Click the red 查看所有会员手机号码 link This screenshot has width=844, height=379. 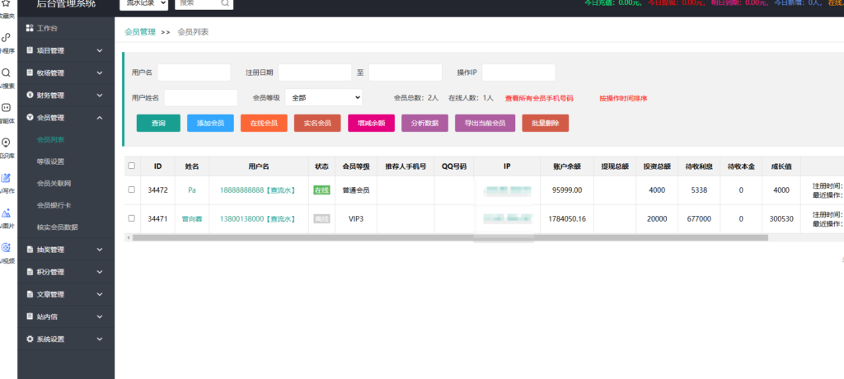point(539,99)
